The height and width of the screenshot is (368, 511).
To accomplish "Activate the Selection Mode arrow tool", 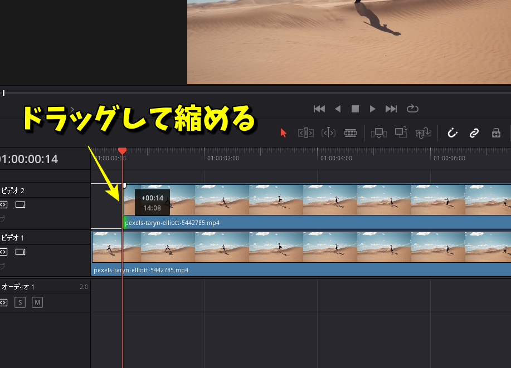I will point(284,133).
